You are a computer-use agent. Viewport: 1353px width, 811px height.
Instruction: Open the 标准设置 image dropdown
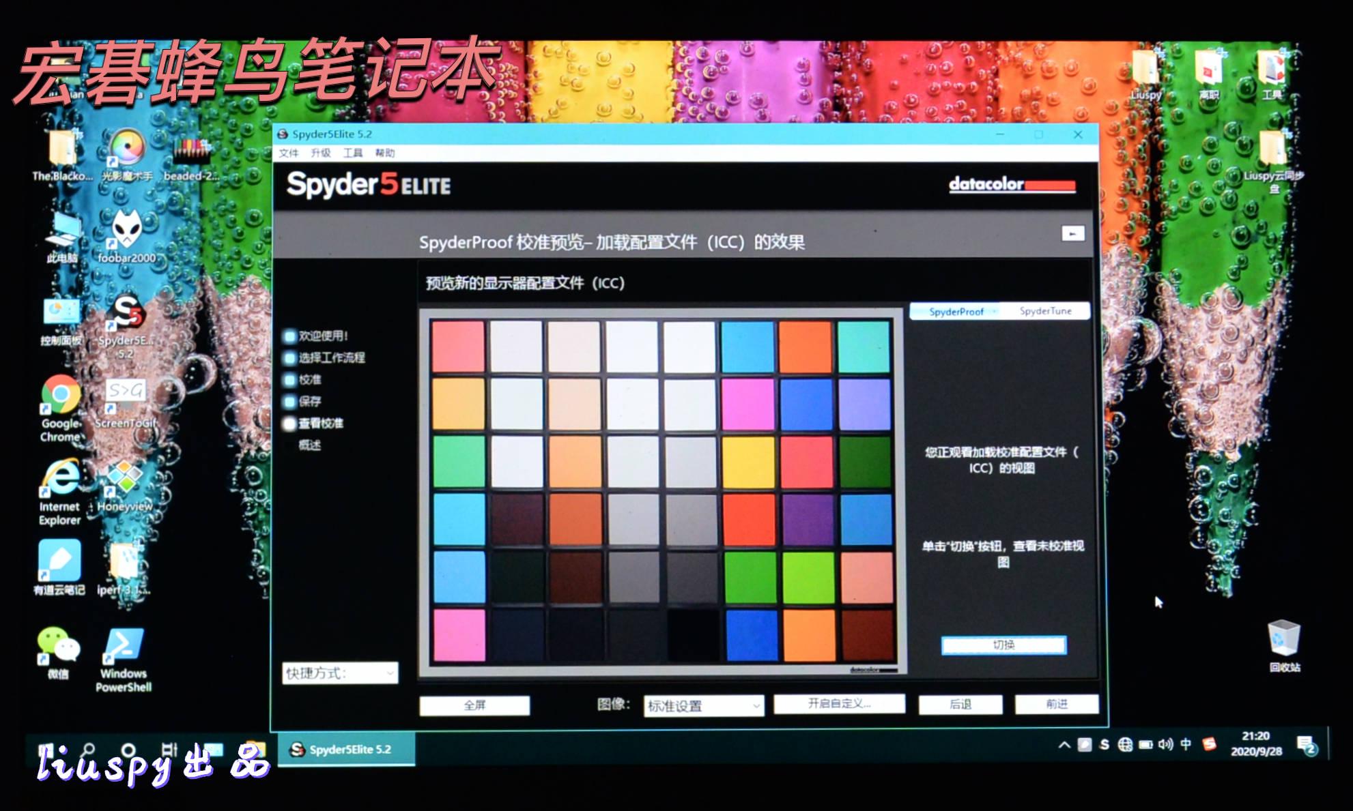tap(703, 706)
